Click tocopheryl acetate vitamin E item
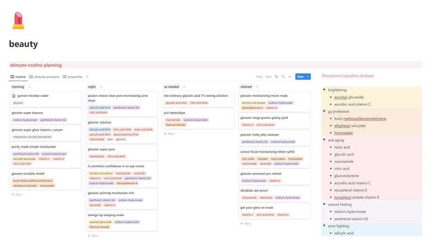The image size is (433, 241). (356, 197)
